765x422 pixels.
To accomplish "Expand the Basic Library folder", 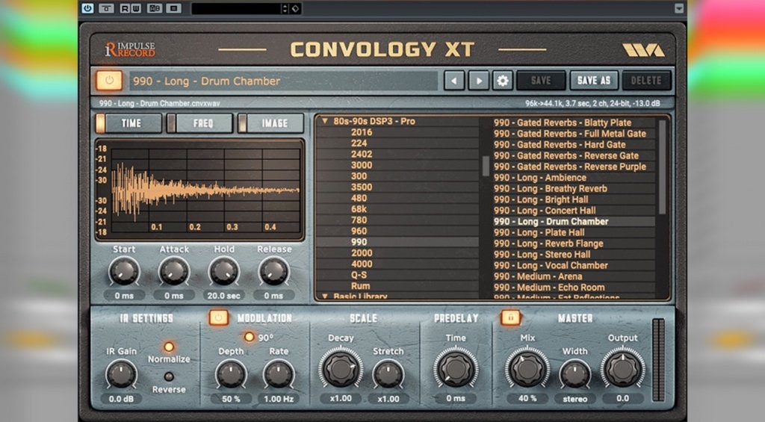I will (325, 297).
